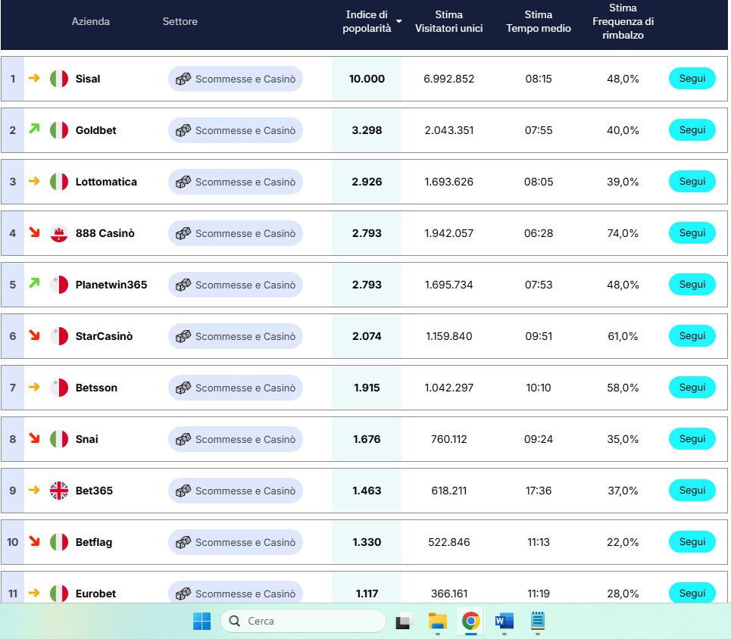The height and width of the screenshot is (639, 731).
Task: Click the green up arrow in Planetwin365 row
Action: 34,282
